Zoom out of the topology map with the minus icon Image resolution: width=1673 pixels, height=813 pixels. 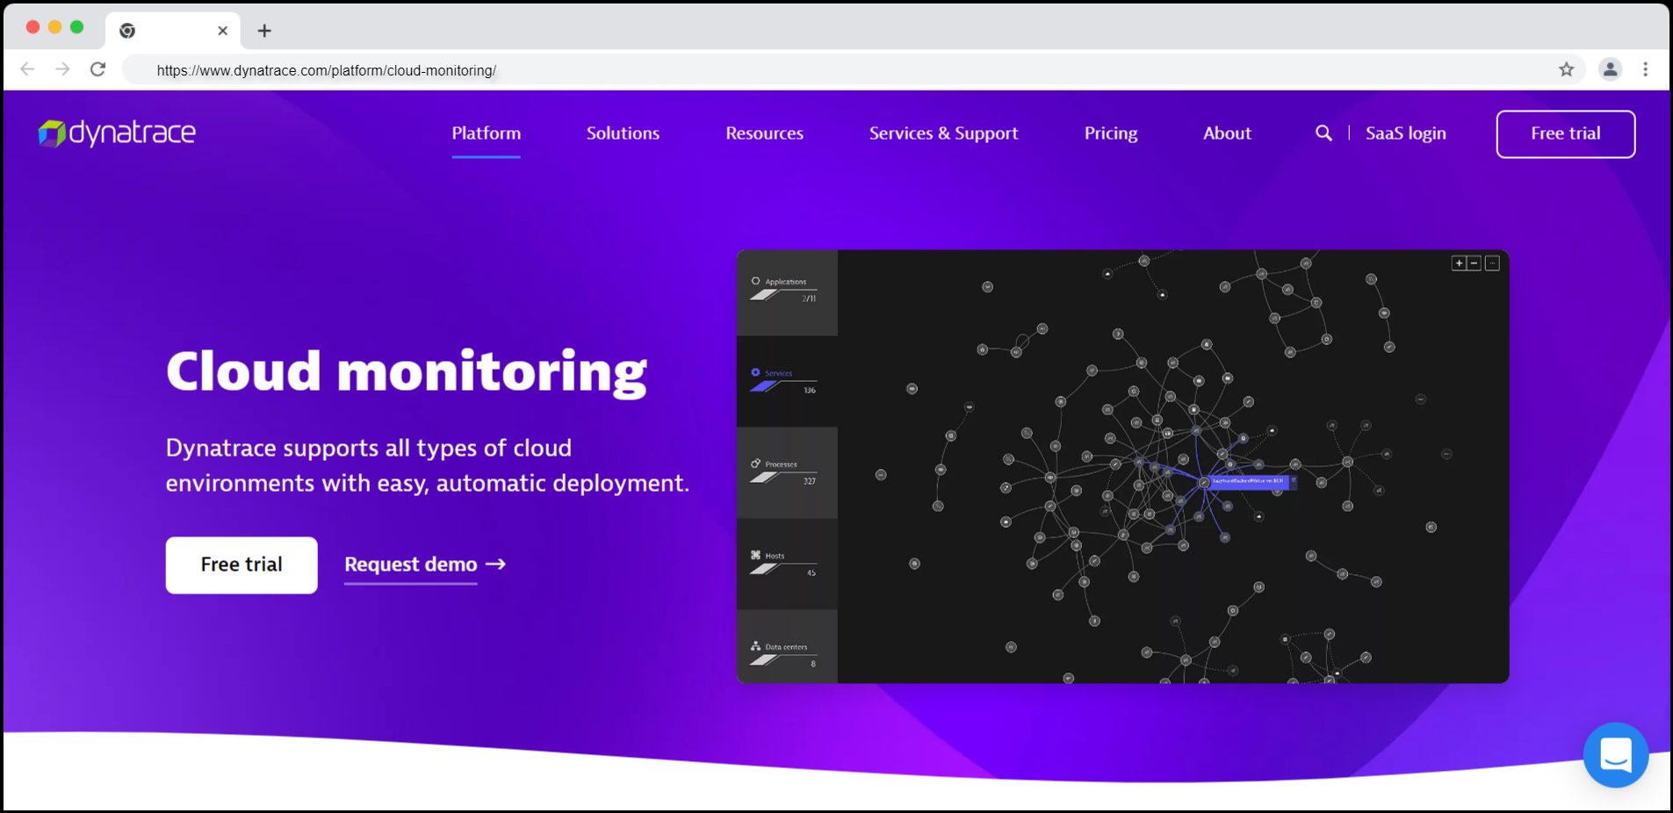coord(1474,263)
